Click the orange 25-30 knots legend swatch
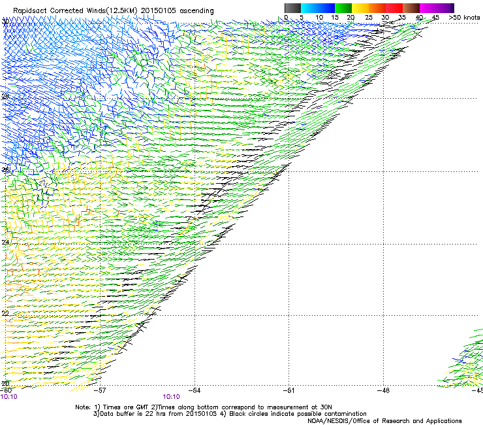Viewport: 483px width, 425px height. click(x=377, y=8)
